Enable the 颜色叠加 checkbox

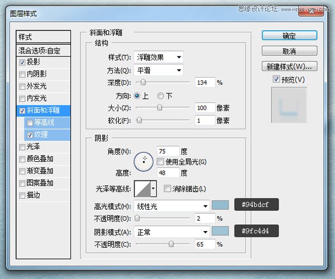(22, 159)
